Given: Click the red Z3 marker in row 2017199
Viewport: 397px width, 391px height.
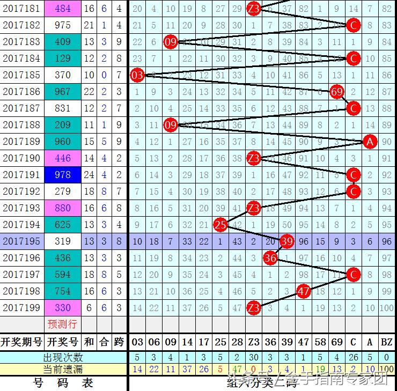Looking at the screenshot, I should coord(253,308).
